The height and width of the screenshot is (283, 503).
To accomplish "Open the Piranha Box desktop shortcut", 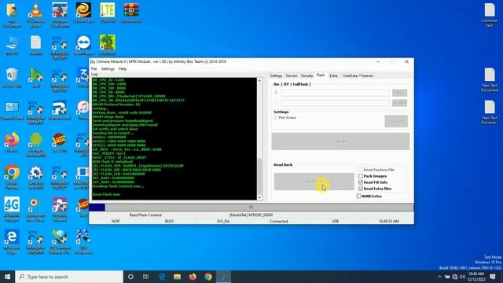I will click(60, 111).
